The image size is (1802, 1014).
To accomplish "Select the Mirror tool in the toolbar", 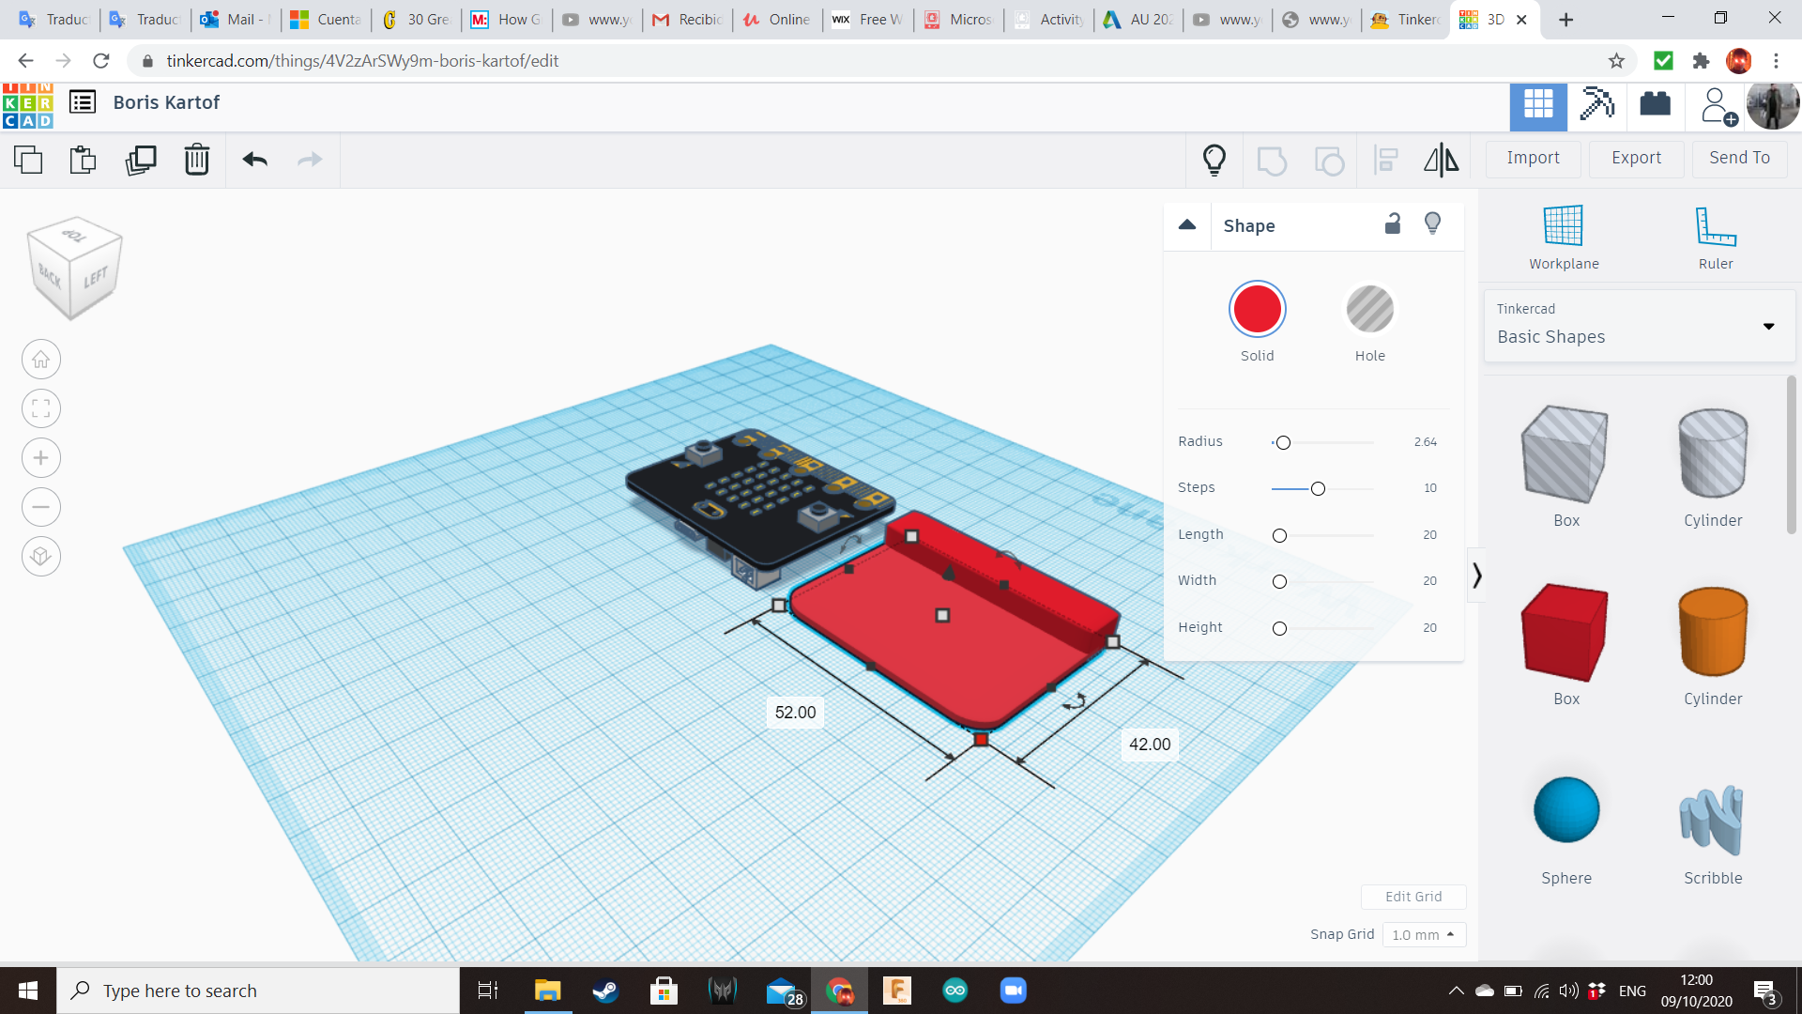I will point(1441,160).
